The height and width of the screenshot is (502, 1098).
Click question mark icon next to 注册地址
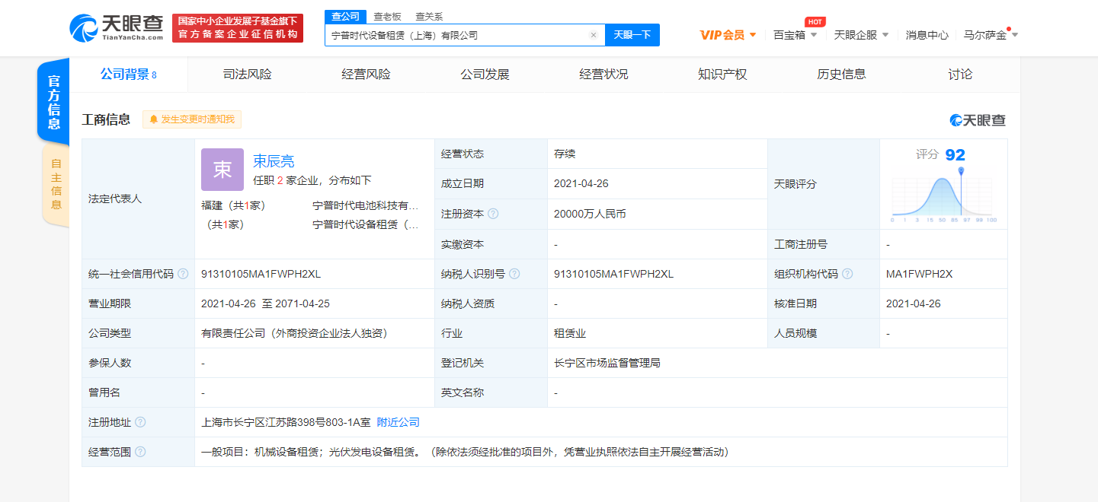pyautogui.click(x=142, y=421)
